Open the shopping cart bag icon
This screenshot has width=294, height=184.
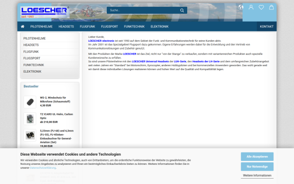tap(271, 7)
